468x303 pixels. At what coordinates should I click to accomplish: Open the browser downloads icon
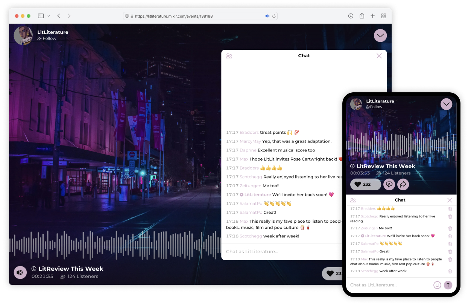(x=351, y=16)
